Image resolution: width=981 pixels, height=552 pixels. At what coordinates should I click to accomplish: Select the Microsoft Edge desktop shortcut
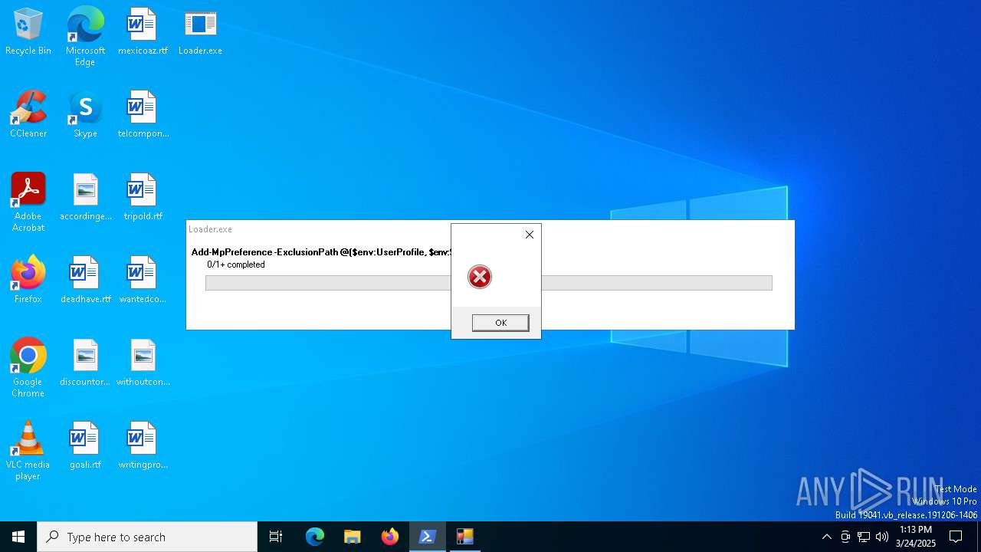coord(85,37)
